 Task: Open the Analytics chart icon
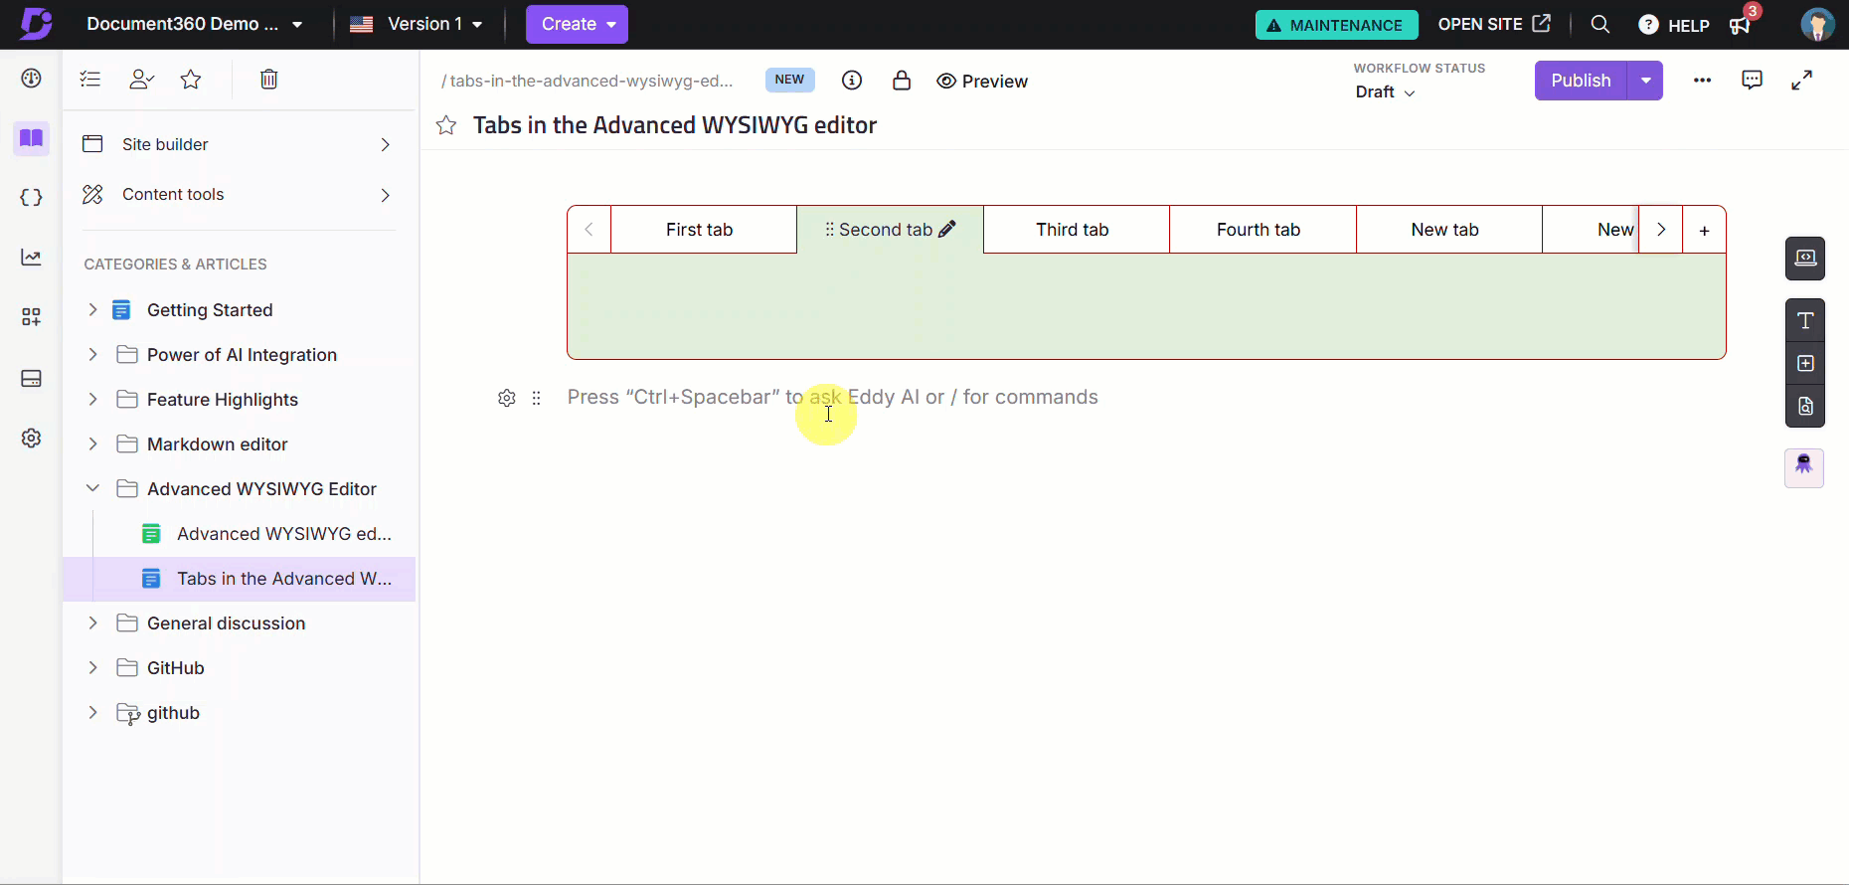[x=32, y=258]
